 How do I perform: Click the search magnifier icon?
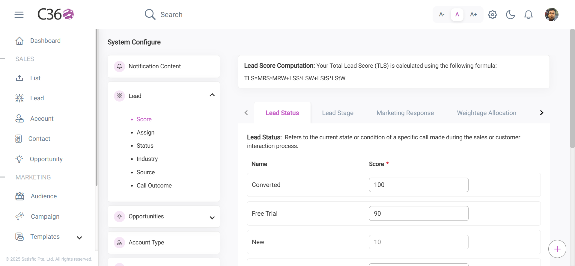coord(150,14)
